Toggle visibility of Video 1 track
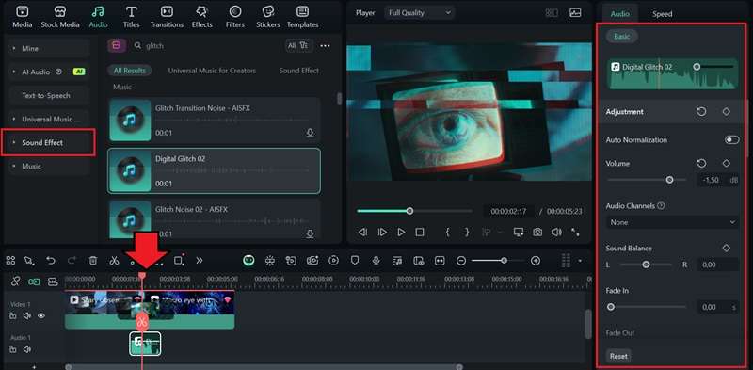 coord(41,315)
